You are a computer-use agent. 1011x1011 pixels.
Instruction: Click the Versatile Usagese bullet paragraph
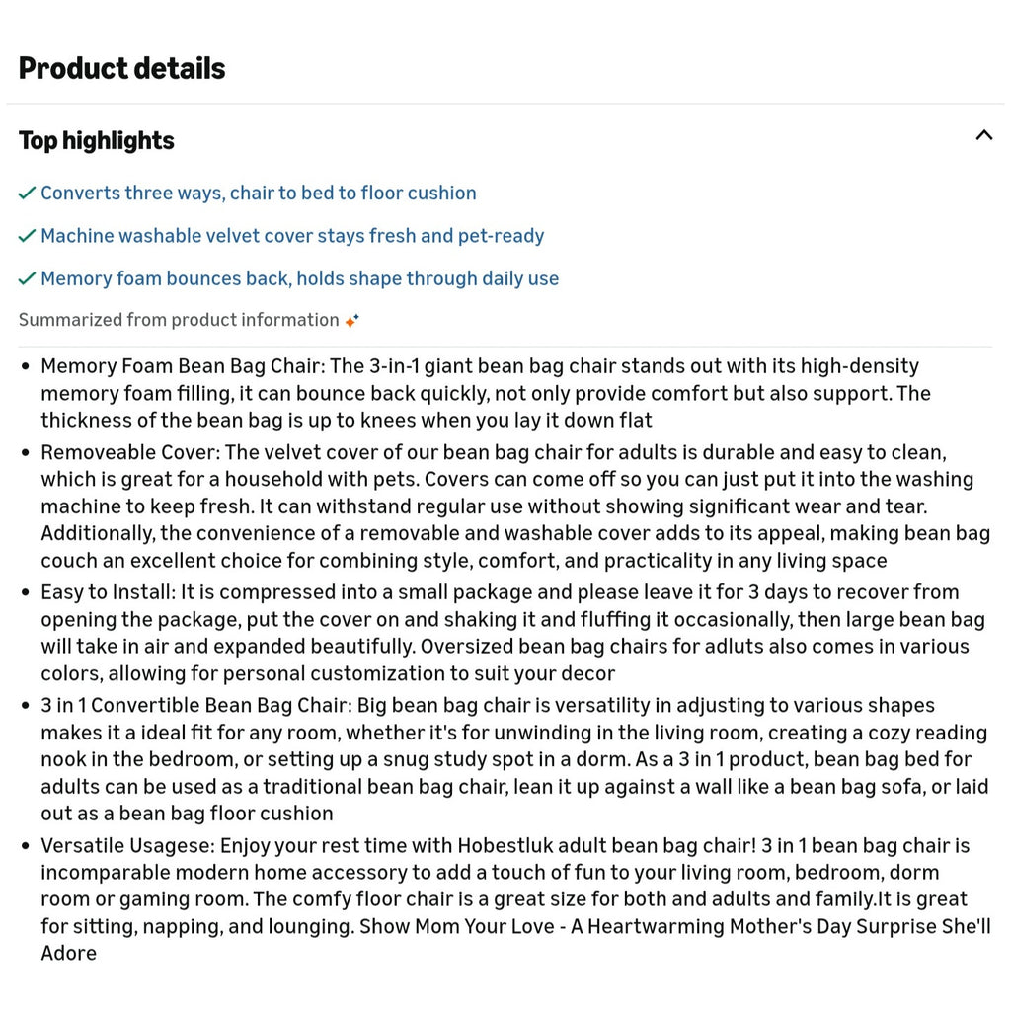coord(515,898)
